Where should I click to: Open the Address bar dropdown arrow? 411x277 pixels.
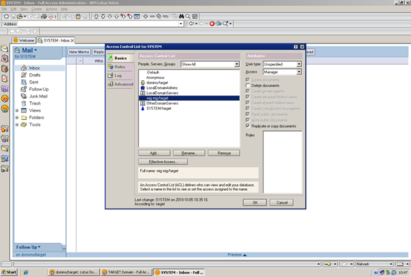tap(180, 24)
